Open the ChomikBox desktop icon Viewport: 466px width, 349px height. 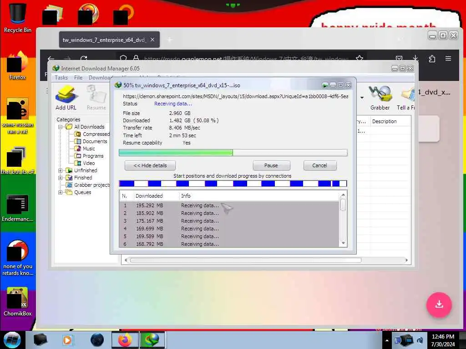[18, 302]
